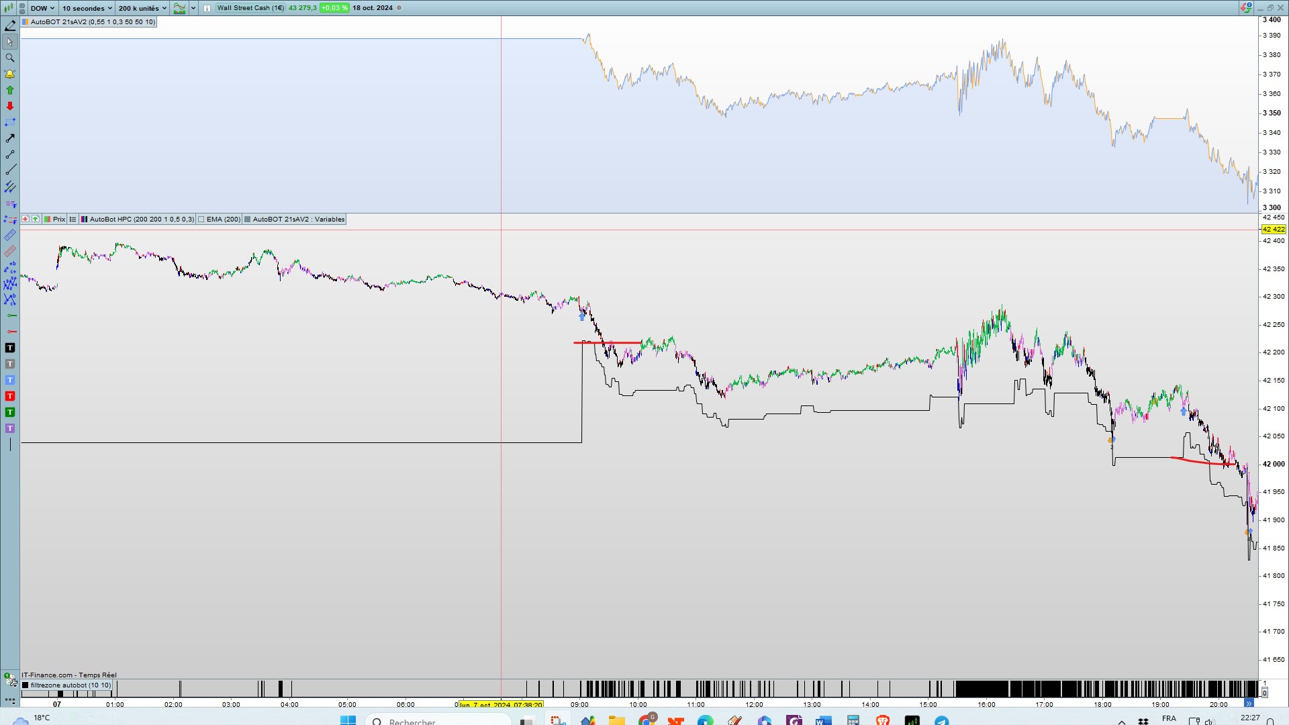Screen dimensions: 1289x725
Task: Click the indicators chart icon button
Action: pos(179,8)
